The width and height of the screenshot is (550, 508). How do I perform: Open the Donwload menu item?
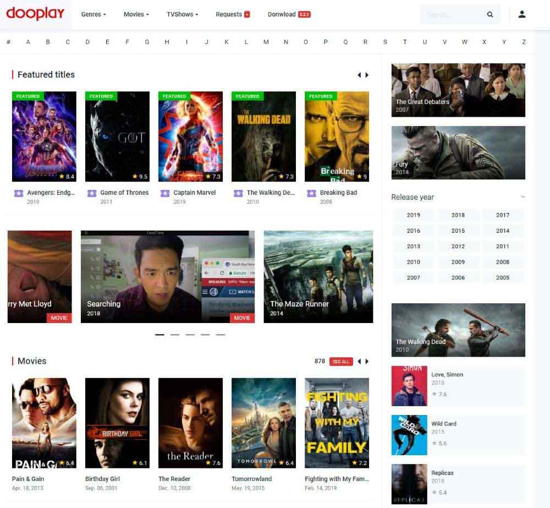282,14
